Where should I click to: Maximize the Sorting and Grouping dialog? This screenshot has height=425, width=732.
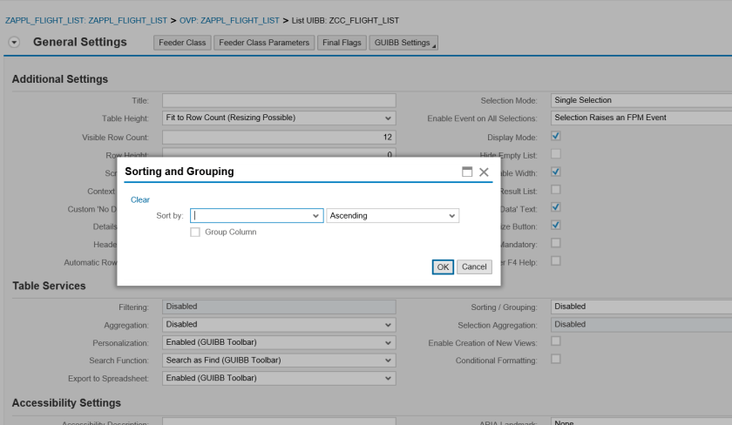(x=467, y=172)
